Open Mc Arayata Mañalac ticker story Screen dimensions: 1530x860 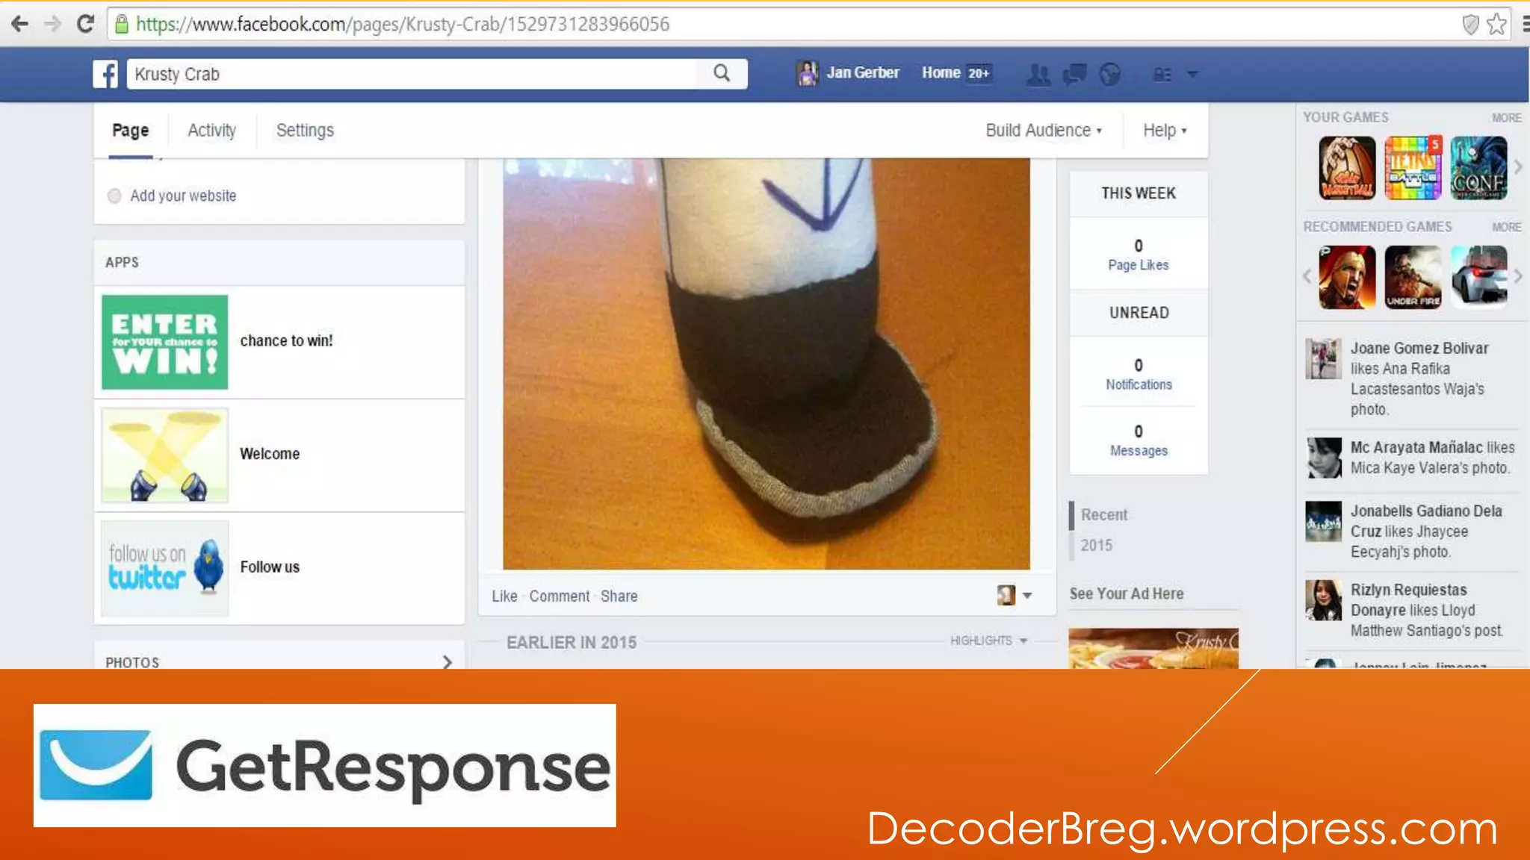pos(1412,458)
